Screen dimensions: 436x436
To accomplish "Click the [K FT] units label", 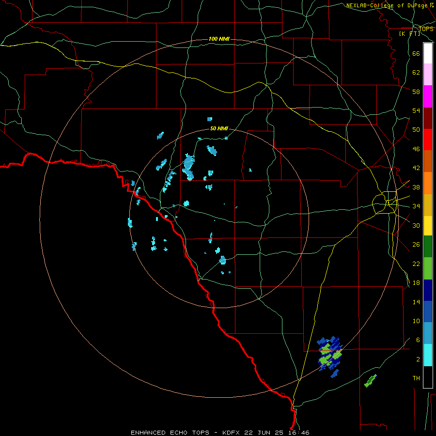I will [x=409, y=34].
